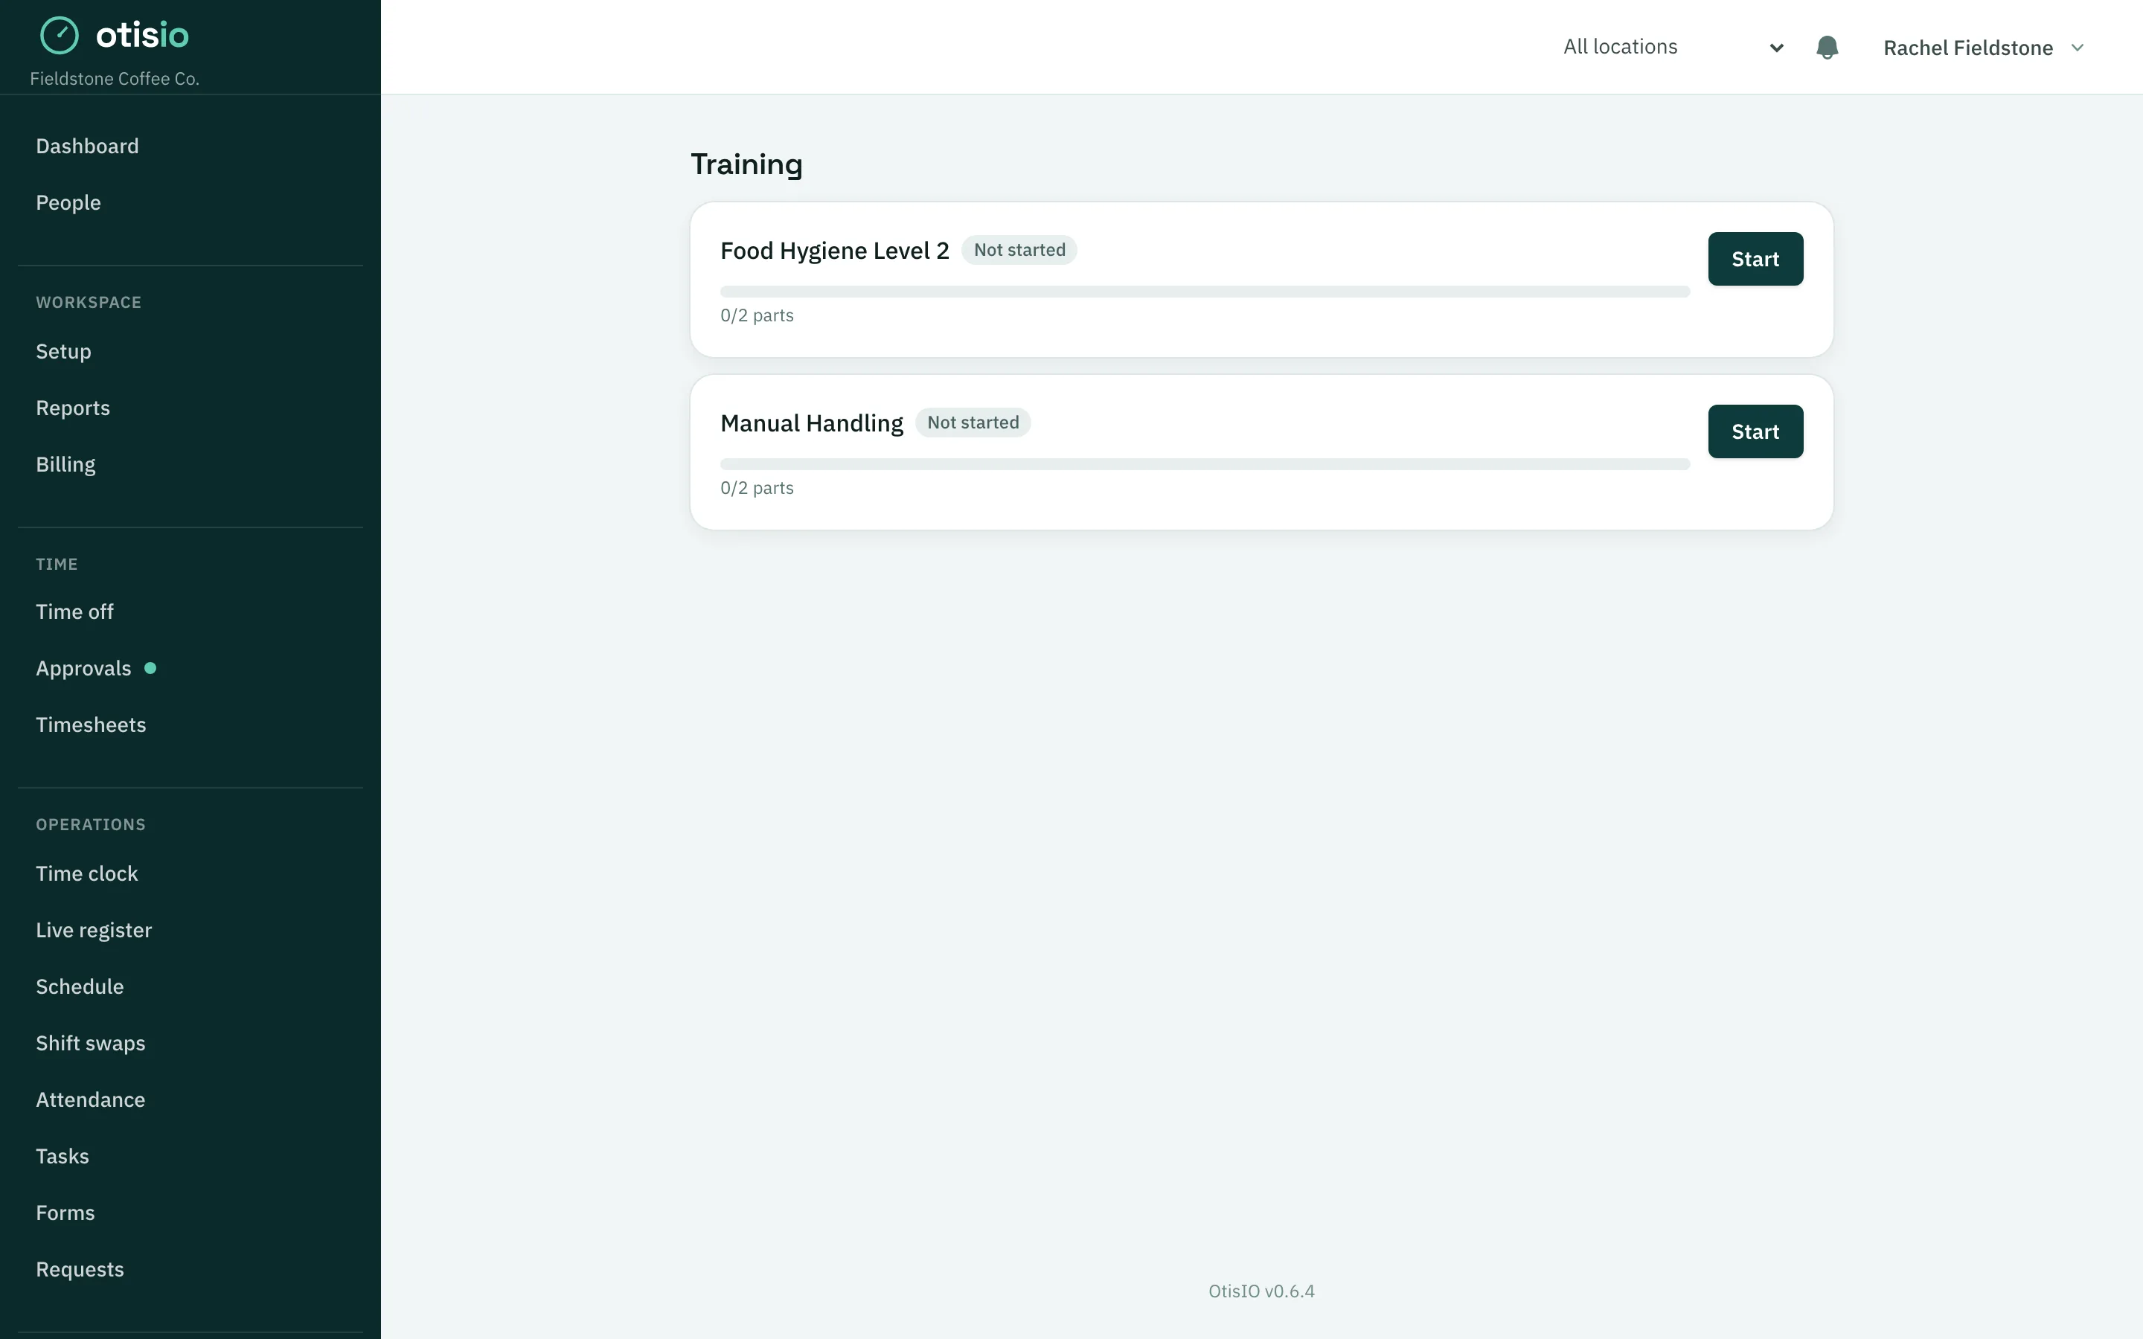
Task: Open Forms in the sidebar
Action: (x=65, y=1214)
